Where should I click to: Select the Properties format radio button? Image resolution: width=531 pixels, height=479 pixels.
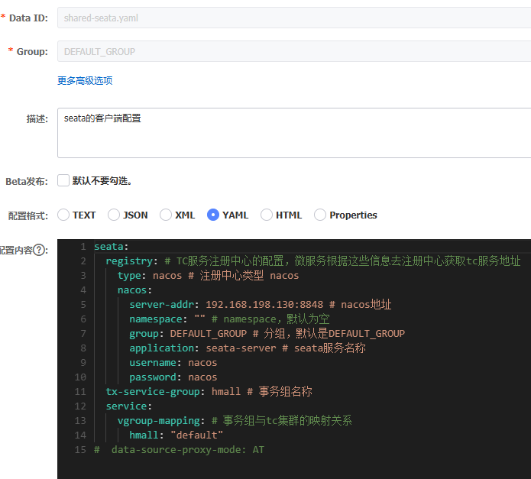pos(320,215)
